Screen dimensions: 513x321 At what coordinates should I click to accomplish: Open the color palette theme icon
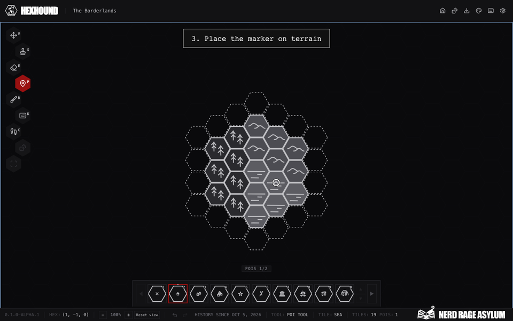(x=479, y=11)
